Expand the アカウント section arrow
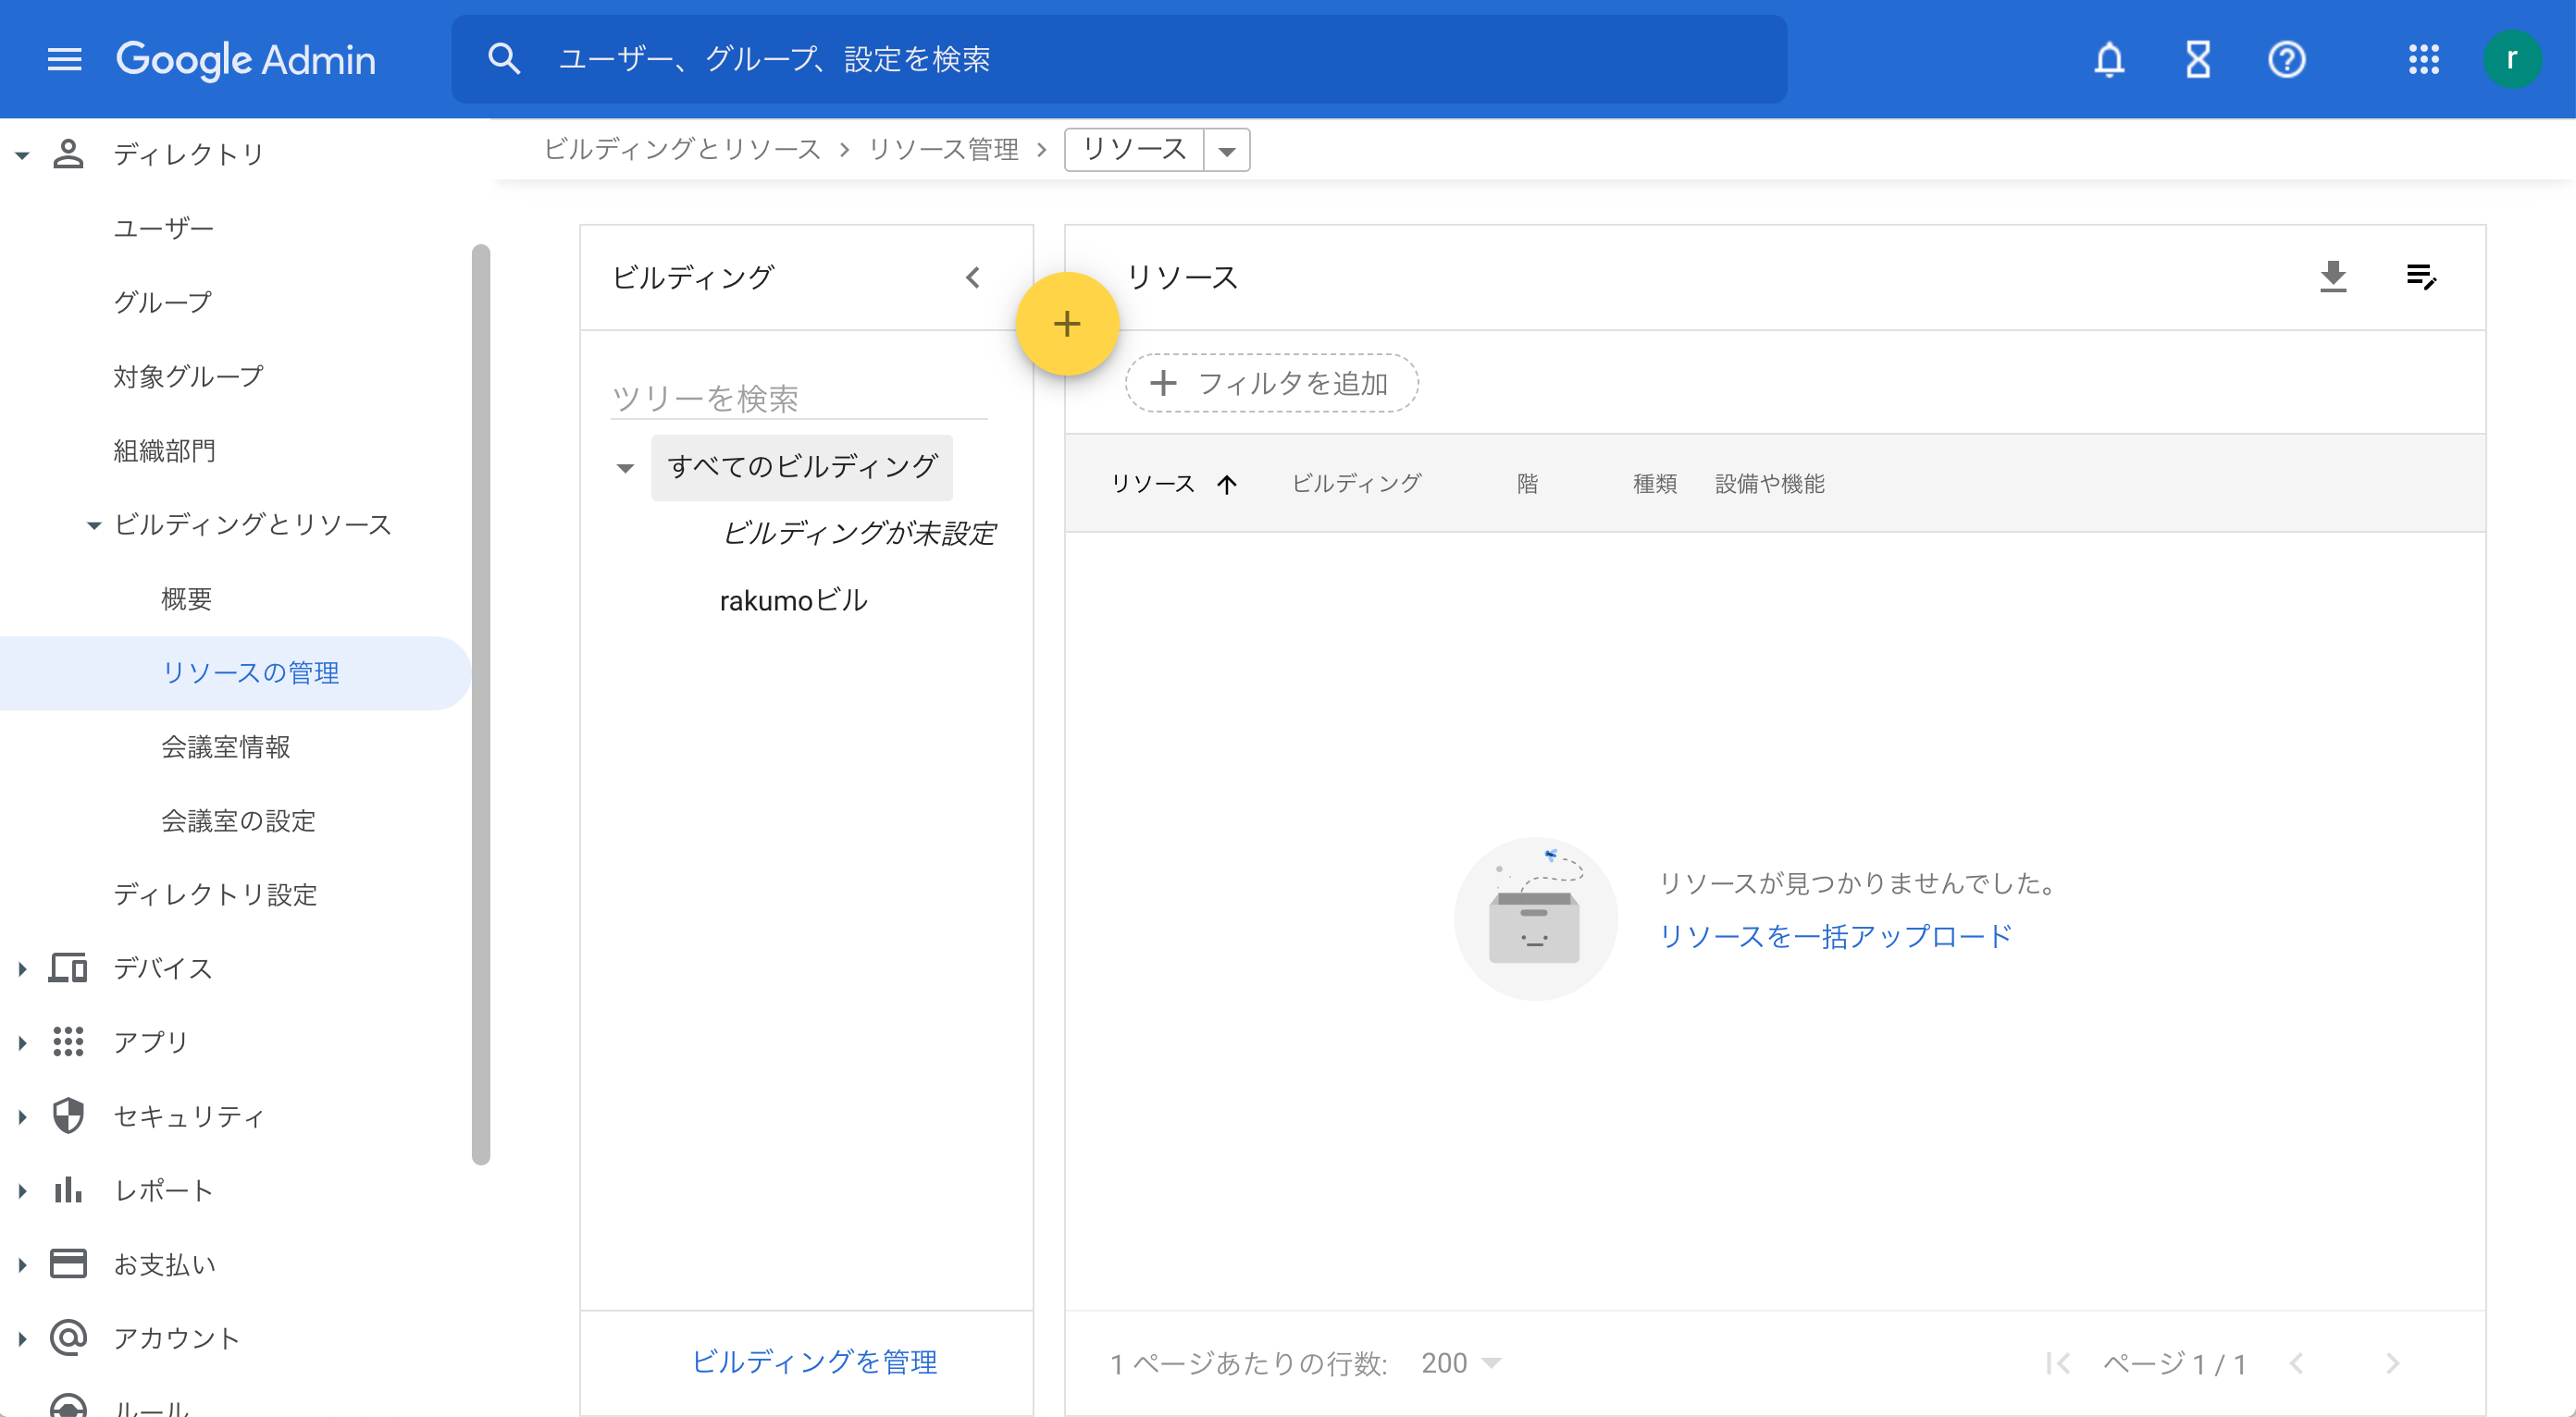2576x1417 pixels. (22, 1338)
